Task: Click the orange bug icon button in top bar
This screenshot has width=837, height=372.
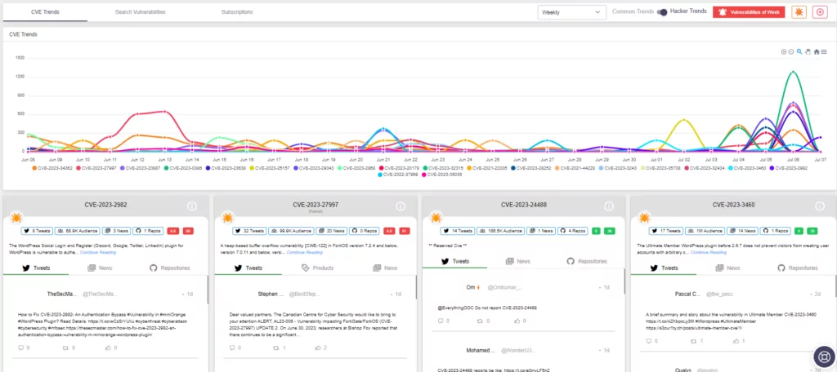Action: point(799,12)
